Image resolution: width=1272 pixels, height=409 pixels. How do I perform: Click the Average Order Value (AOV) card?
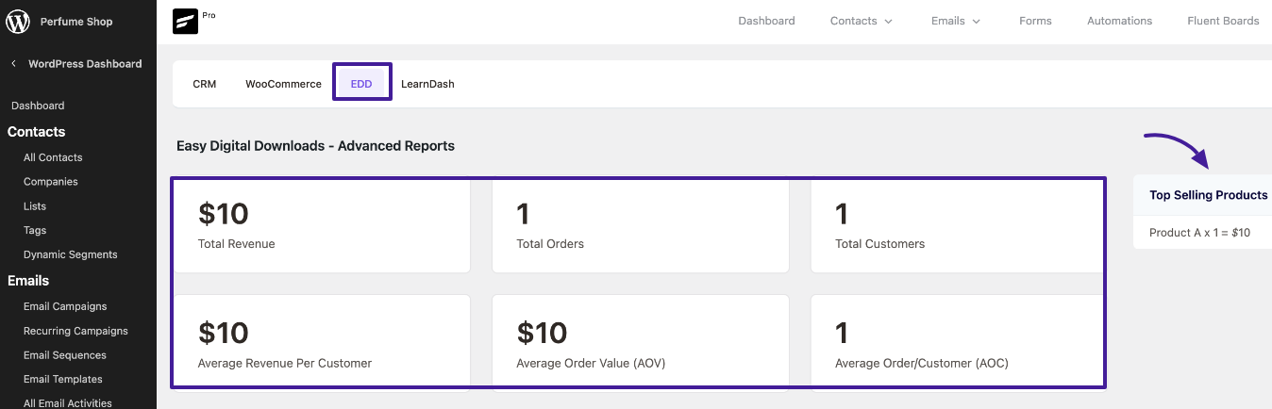pyautogui.click(x=640, y=341)
